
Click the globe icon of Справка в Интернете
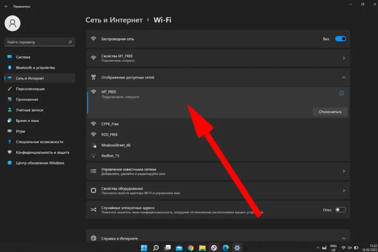point(93,238)
